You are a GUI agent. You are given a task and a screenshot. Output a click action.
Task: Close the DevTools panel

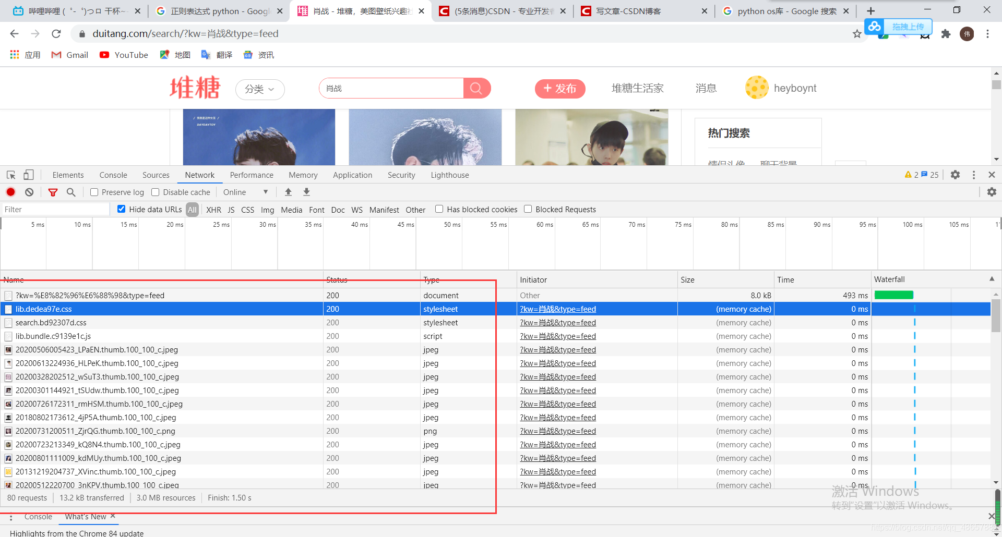coord(992,175)
